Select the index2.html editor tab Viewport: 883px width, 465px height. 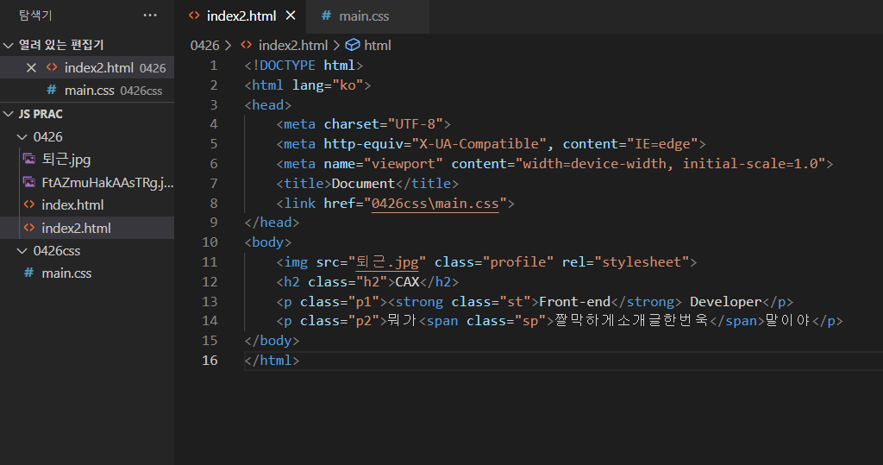click(241, 16)
